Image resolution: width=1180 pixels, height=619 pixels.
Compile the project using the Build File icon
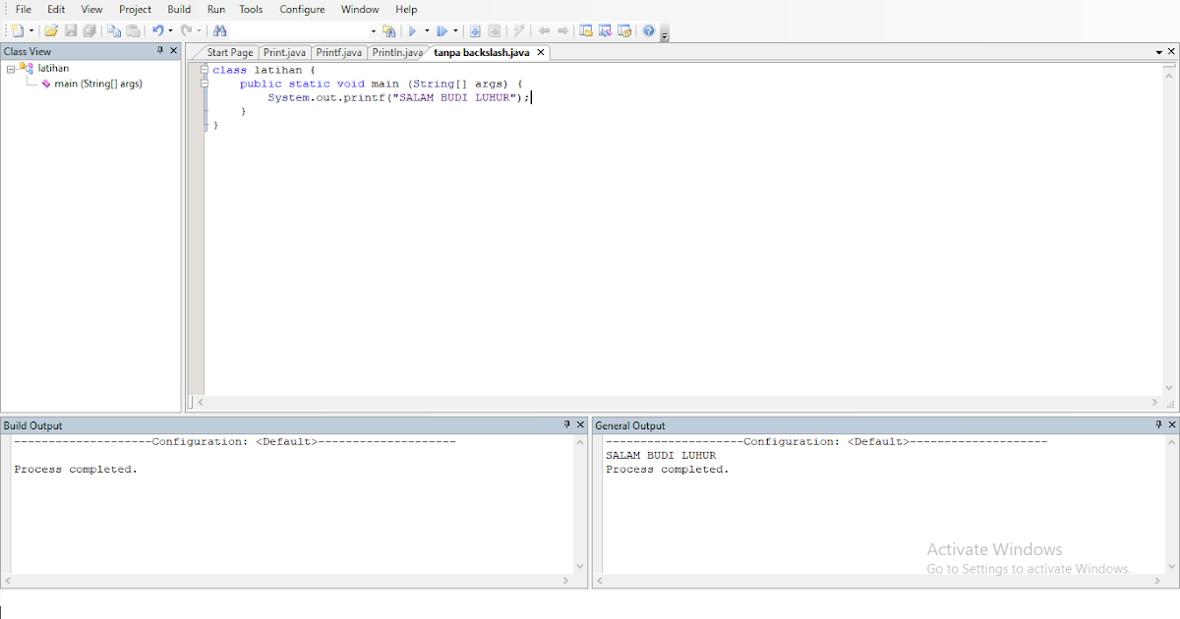point(475,30)
